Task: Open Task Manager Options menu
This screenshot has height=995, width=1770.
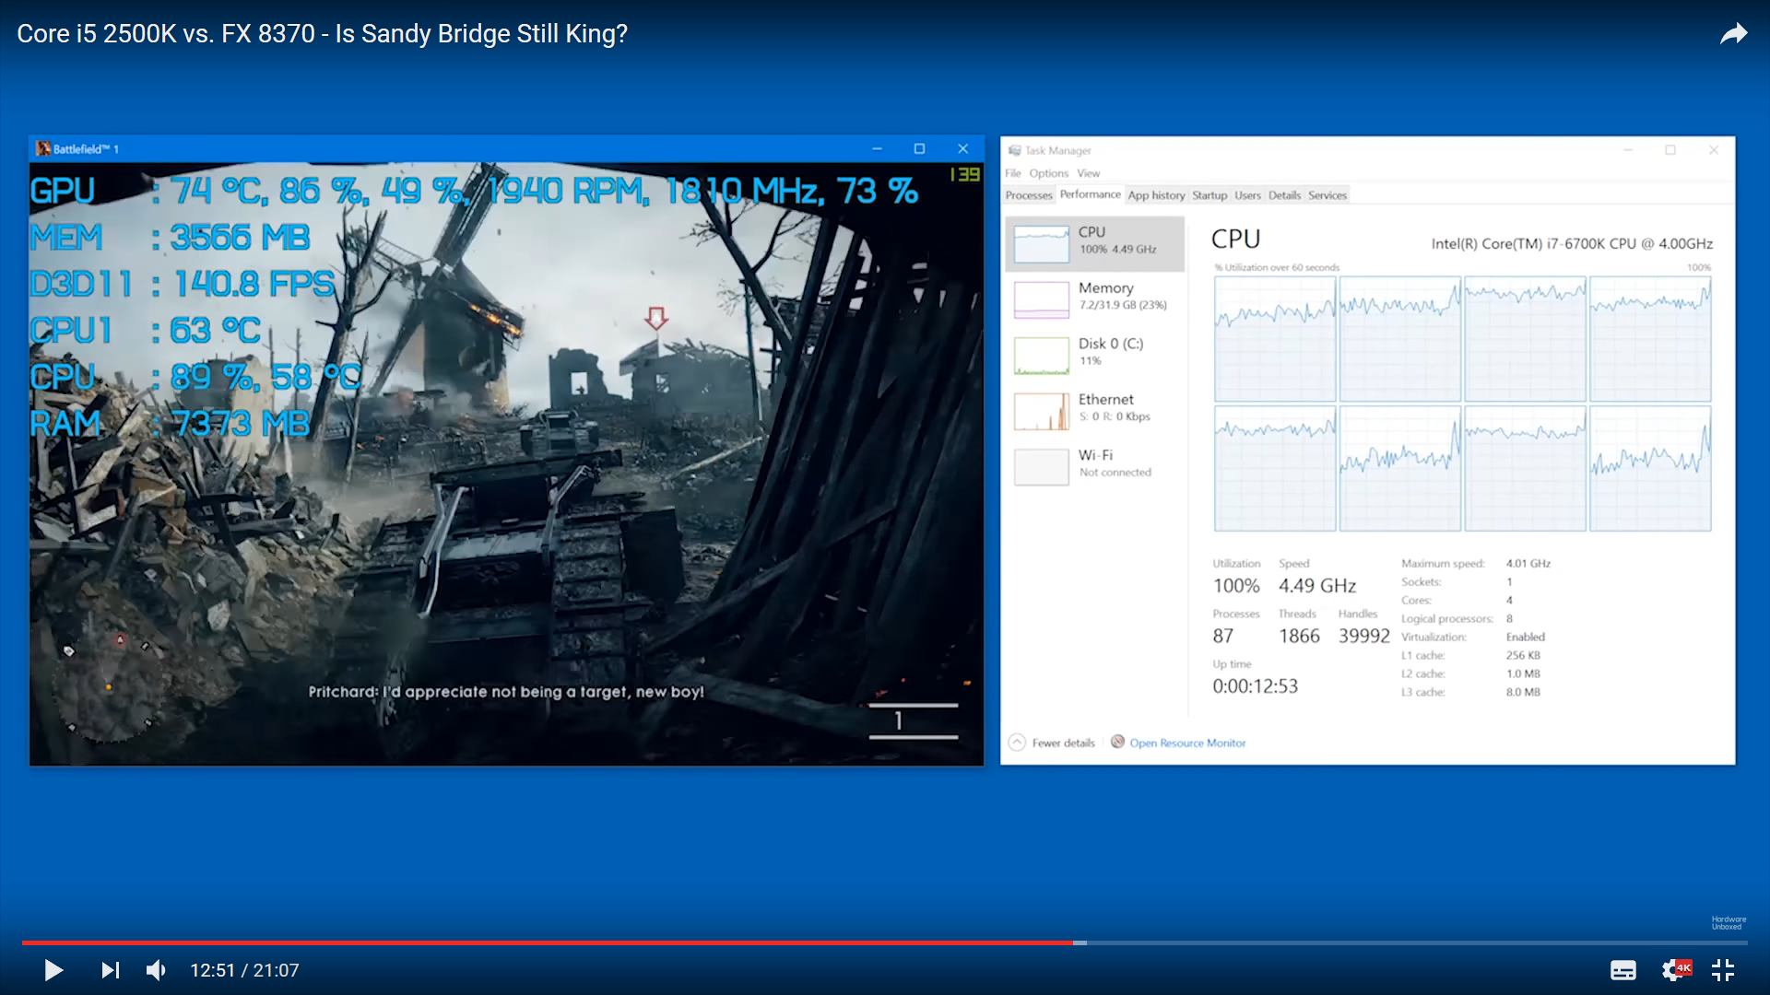Action: [x=1048, y=173]
